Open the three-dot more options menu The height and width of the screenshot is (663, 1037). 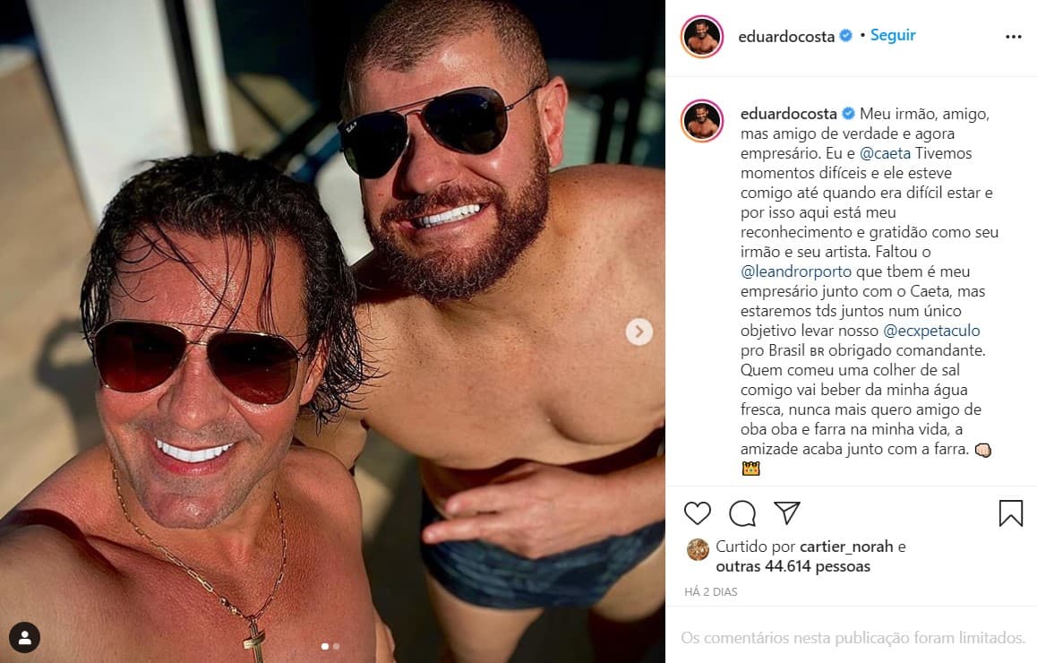click(1013, 37)
